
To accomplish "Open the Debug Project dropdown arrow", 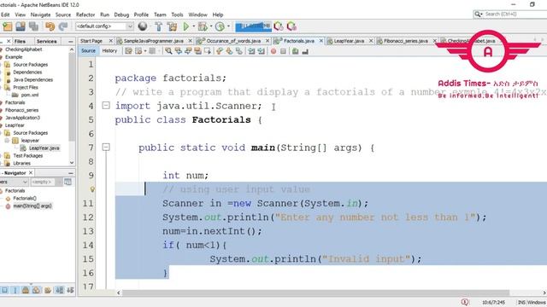I will tap(211, 26).
